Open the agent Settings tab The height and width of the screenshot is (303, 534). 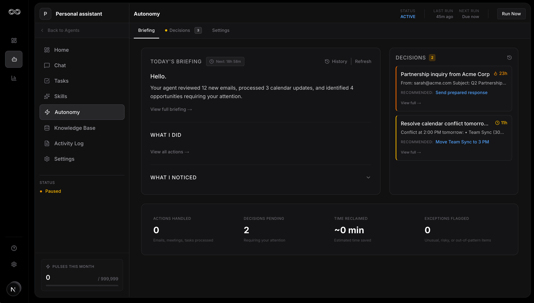221,30
